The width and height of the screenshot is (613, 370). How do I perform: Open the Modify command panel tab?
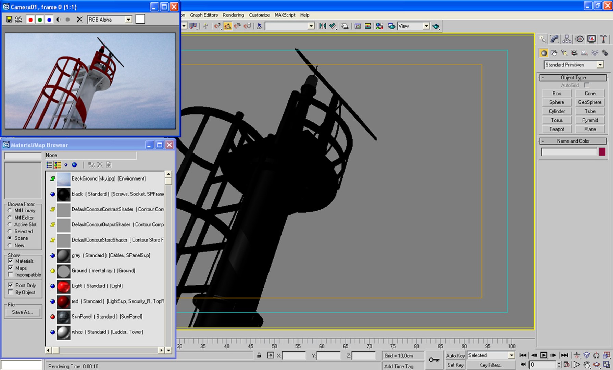point(554,39)
